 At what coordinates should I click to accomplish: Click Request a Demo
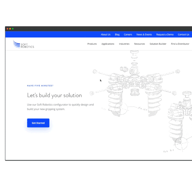tap(165, 34)
